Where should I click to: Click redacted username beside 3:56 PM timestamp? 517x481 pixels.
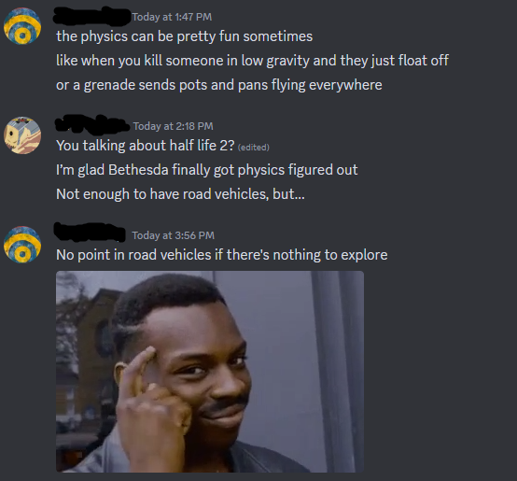[x=90, y=233]
